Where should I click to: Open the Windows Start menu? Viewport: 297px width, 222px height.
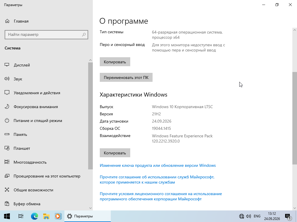coord(7,216)
